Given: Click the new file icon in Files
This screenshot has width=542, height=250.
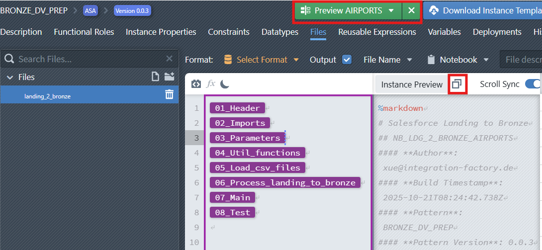Looking at the screenshot, I should [156, 77].
